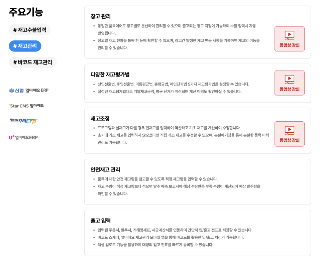
Task: Click the red video screen icon for 창고 관리
Action: tap(289, 34)
